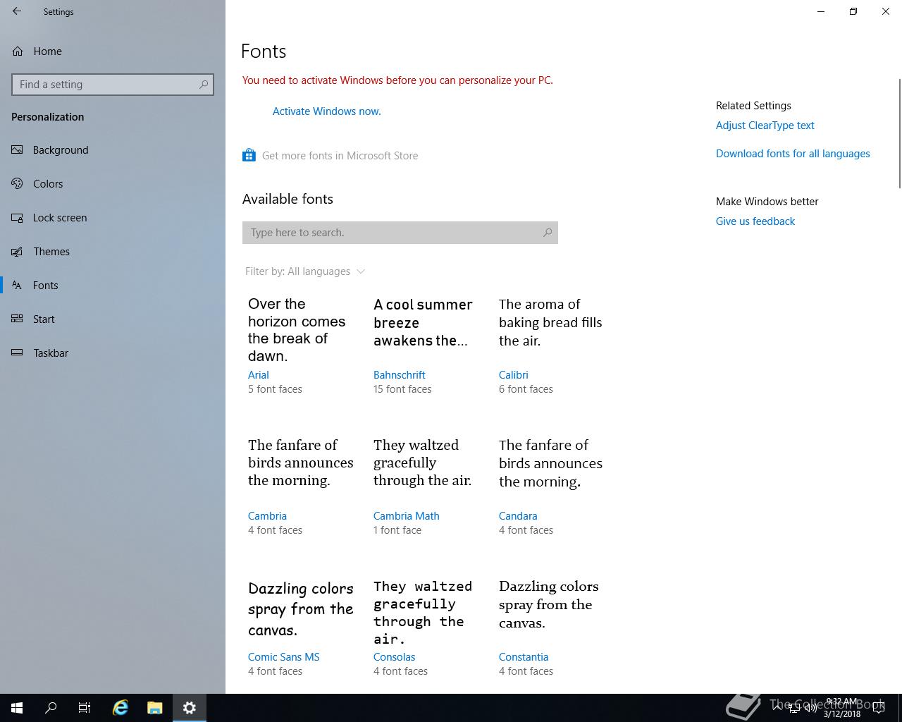902x722 pixels.
Task: Open the Calibri font preview
Action: click(x=550, y=345)
